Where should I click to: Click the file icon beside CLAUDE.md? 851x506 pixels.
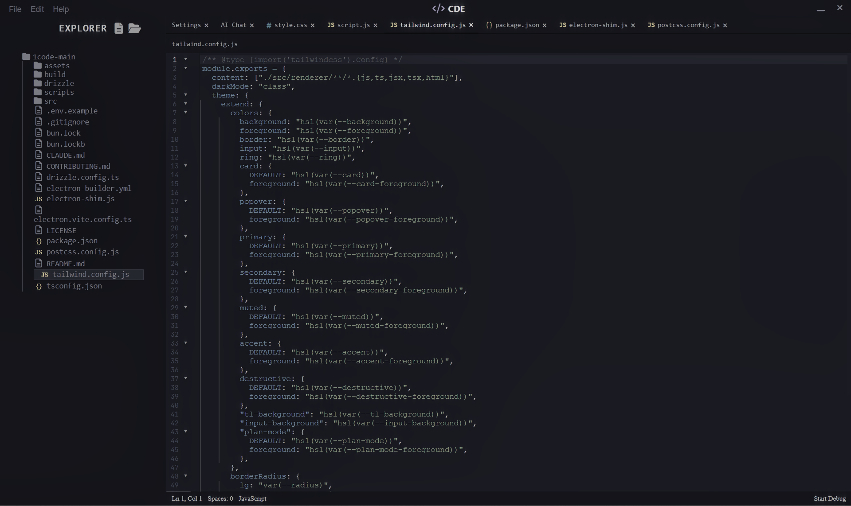coord(39,155)
